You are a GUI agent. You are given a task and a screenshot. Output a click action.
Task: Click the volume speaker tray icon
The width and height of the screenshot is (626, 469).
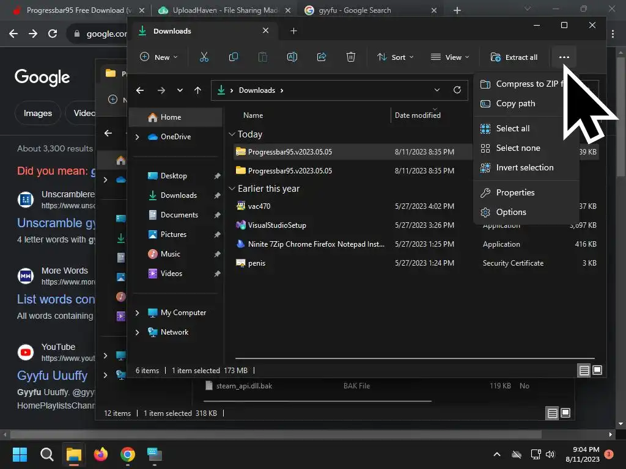coord(550,454)
